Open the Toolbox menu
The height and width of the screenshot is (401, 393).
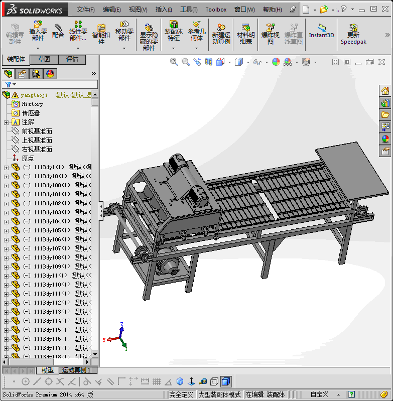[x=216, y=10]
